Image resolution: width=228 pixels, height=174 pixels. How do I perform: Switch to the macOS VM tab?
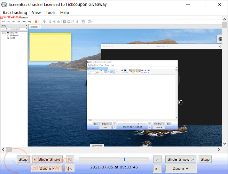coord(35,27)
